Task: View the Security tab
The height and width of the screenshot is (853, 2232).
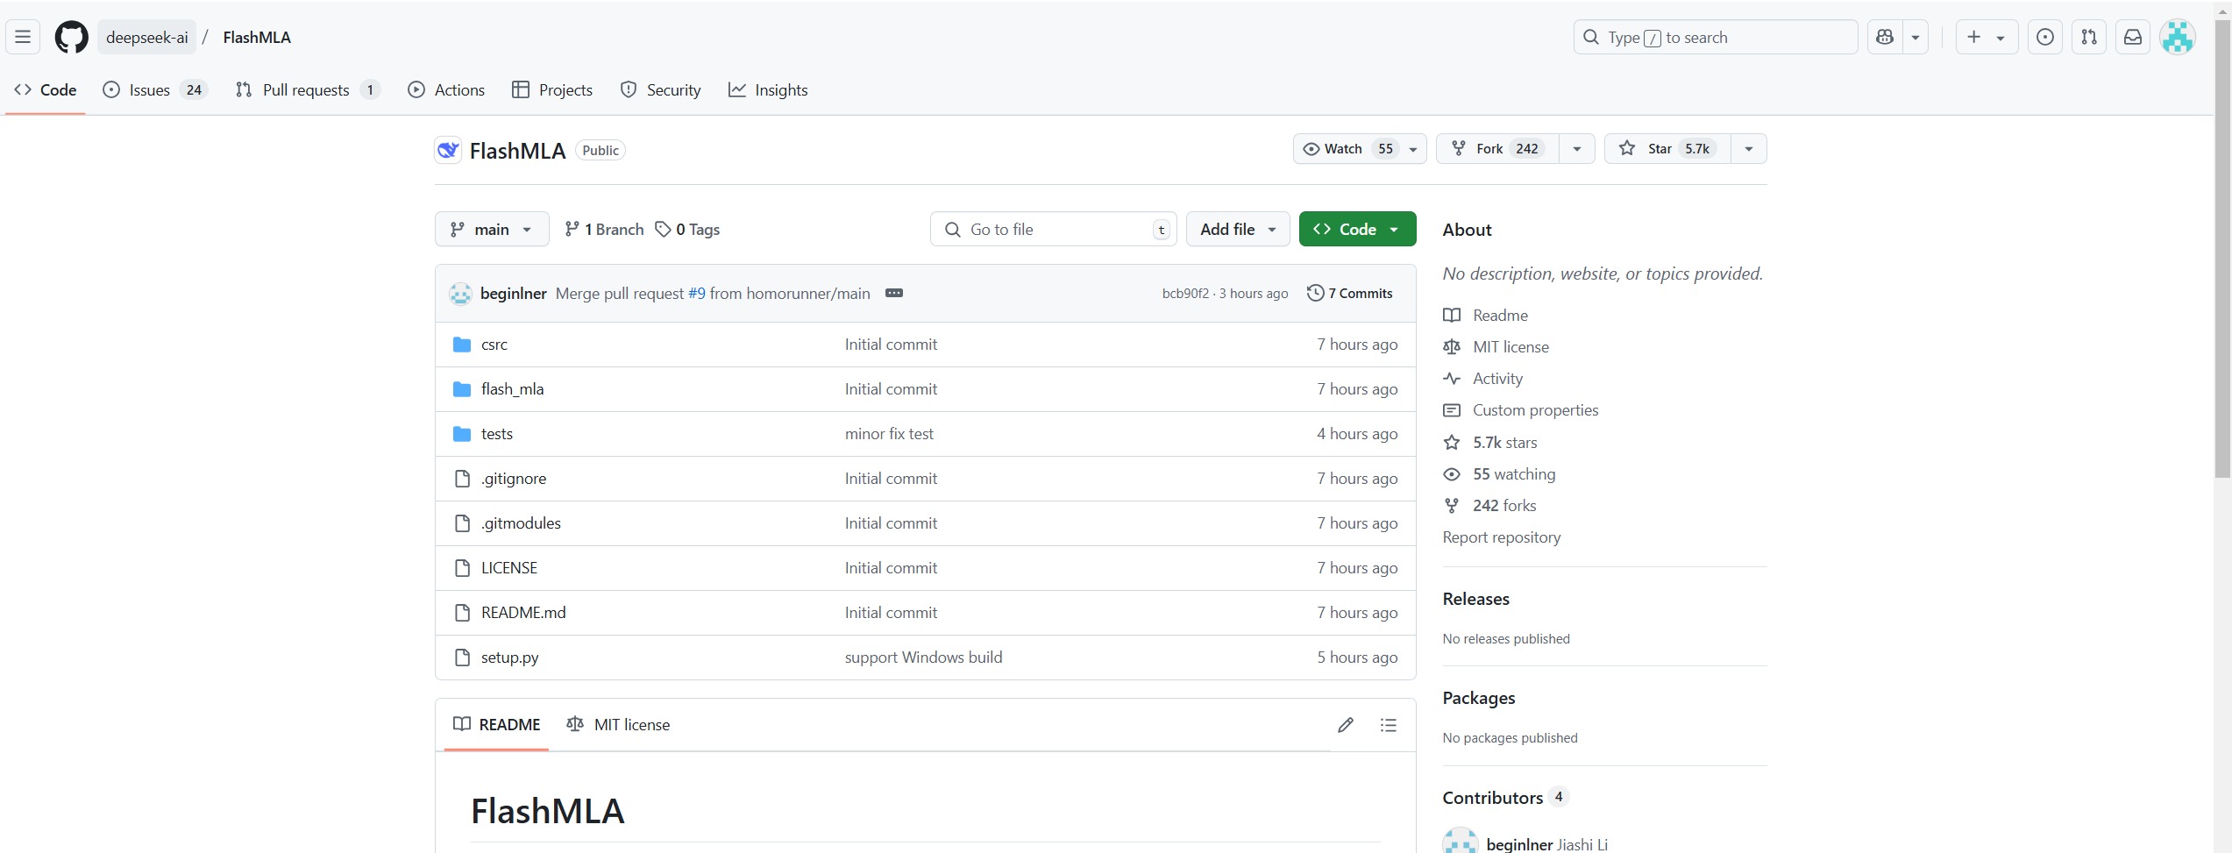Action: 660,89
